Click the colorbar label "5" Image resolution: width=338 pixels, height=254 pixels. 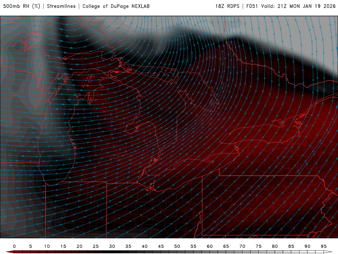pos(30,246)
